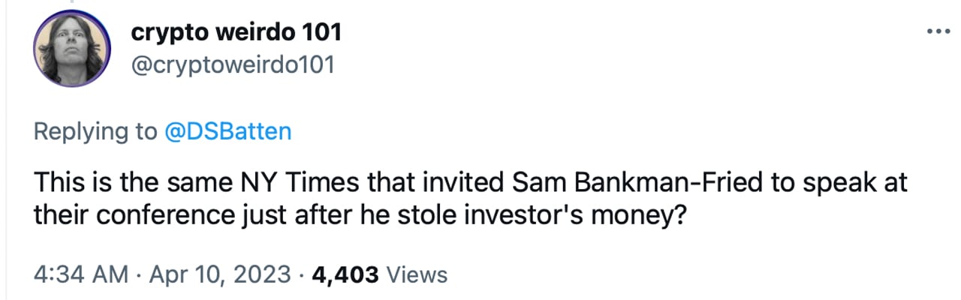The width and height of the screenshot is (961, 300).
Task: Click the Apr 10, 2023 date
Action: point(219,275)
